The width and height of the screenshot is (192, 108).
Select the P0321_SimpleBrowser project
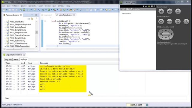[x=18, y=33]
